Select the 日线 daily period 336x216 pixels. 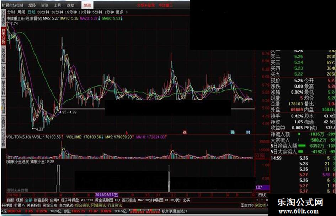pyautogui.click(x=31, y=12)
